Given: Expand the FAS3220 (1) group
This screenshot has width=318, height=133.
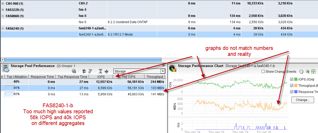Looking at the screenshot, I should click(3, 10).
